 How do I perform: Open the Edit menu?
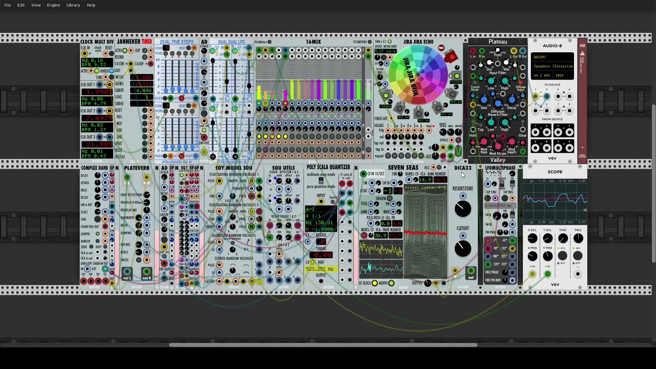coord(21,5)
